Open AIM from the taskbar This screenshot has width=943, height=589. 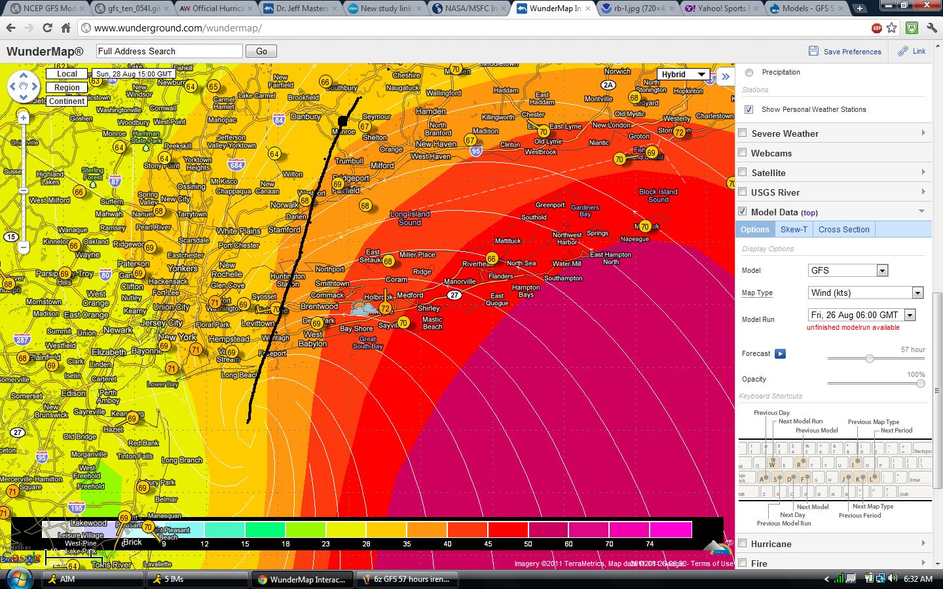pos(92,579)
